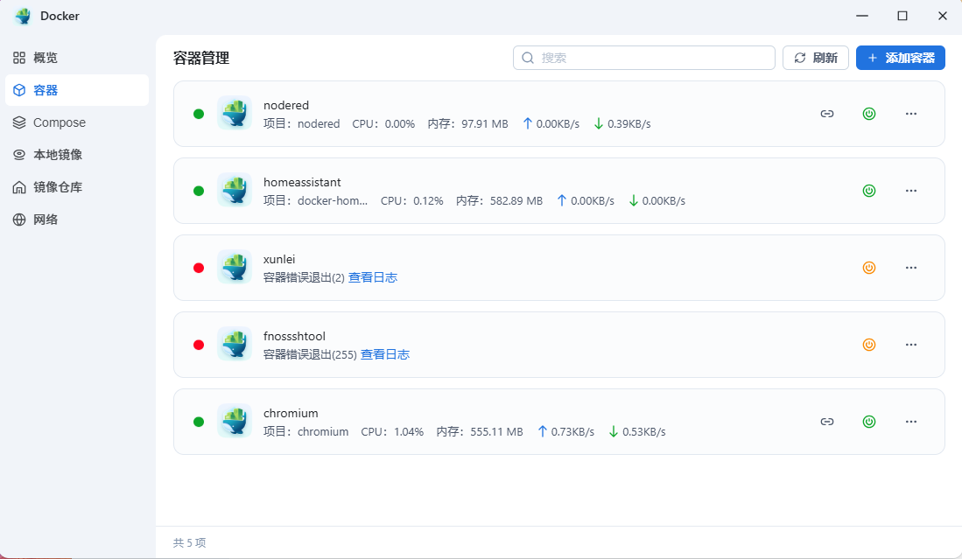Click the red status dot for xunlei
The width and height of the screenshot is (962, 559).
tap(199, 268)
